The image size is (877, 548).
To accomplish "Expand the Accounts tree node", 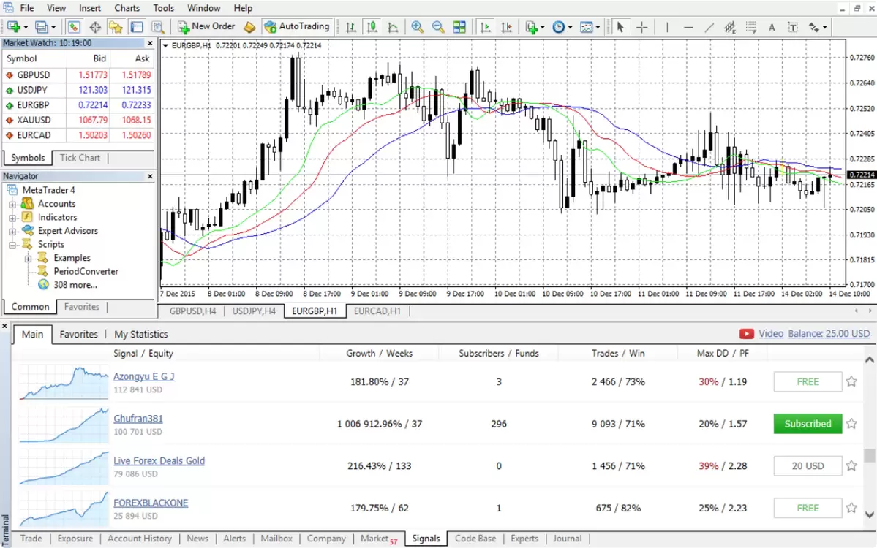I will coord(12,205).
